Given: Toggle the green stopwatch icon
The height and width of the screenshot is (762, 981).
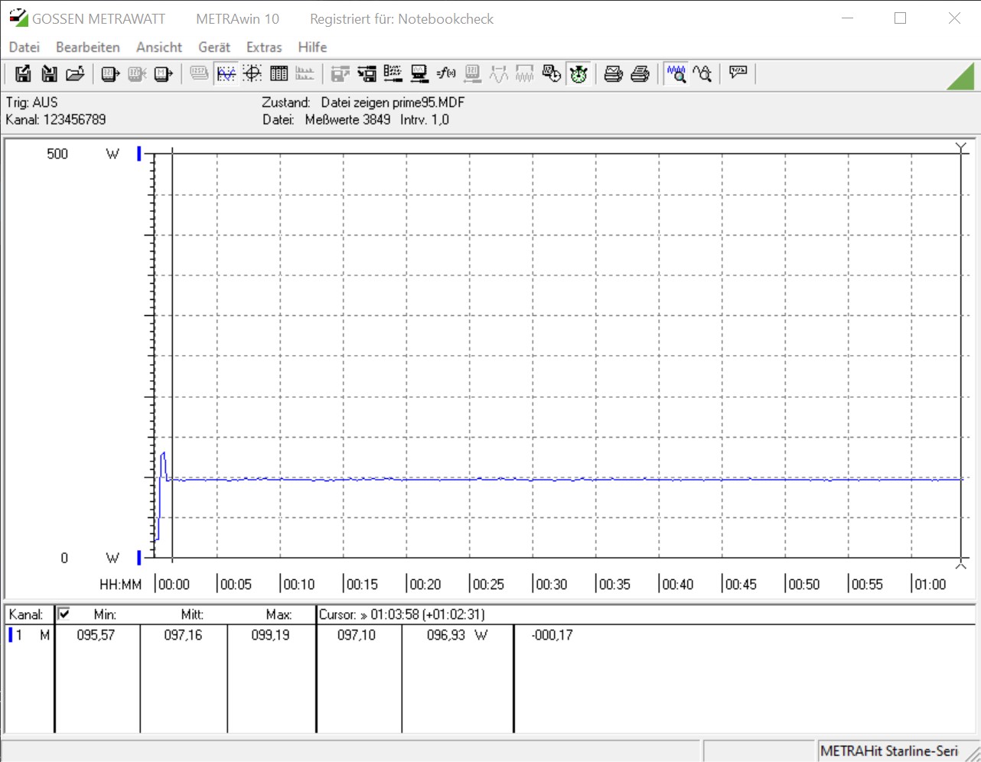Looking at the screenshot, I should click(x=578, y=73).
